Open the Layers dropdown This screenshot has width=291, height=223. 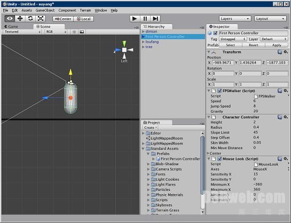[x=235, y=19]
